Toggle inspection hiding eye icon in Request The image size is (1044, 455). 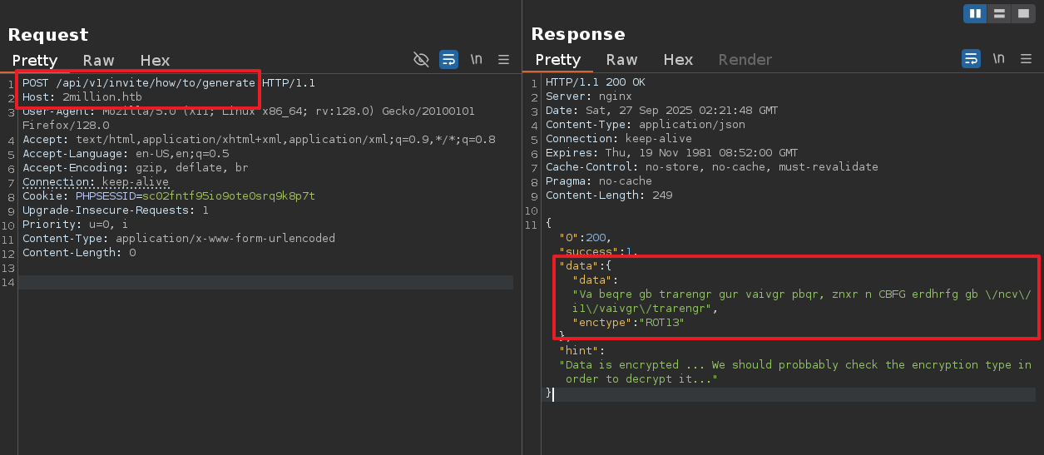421,59
